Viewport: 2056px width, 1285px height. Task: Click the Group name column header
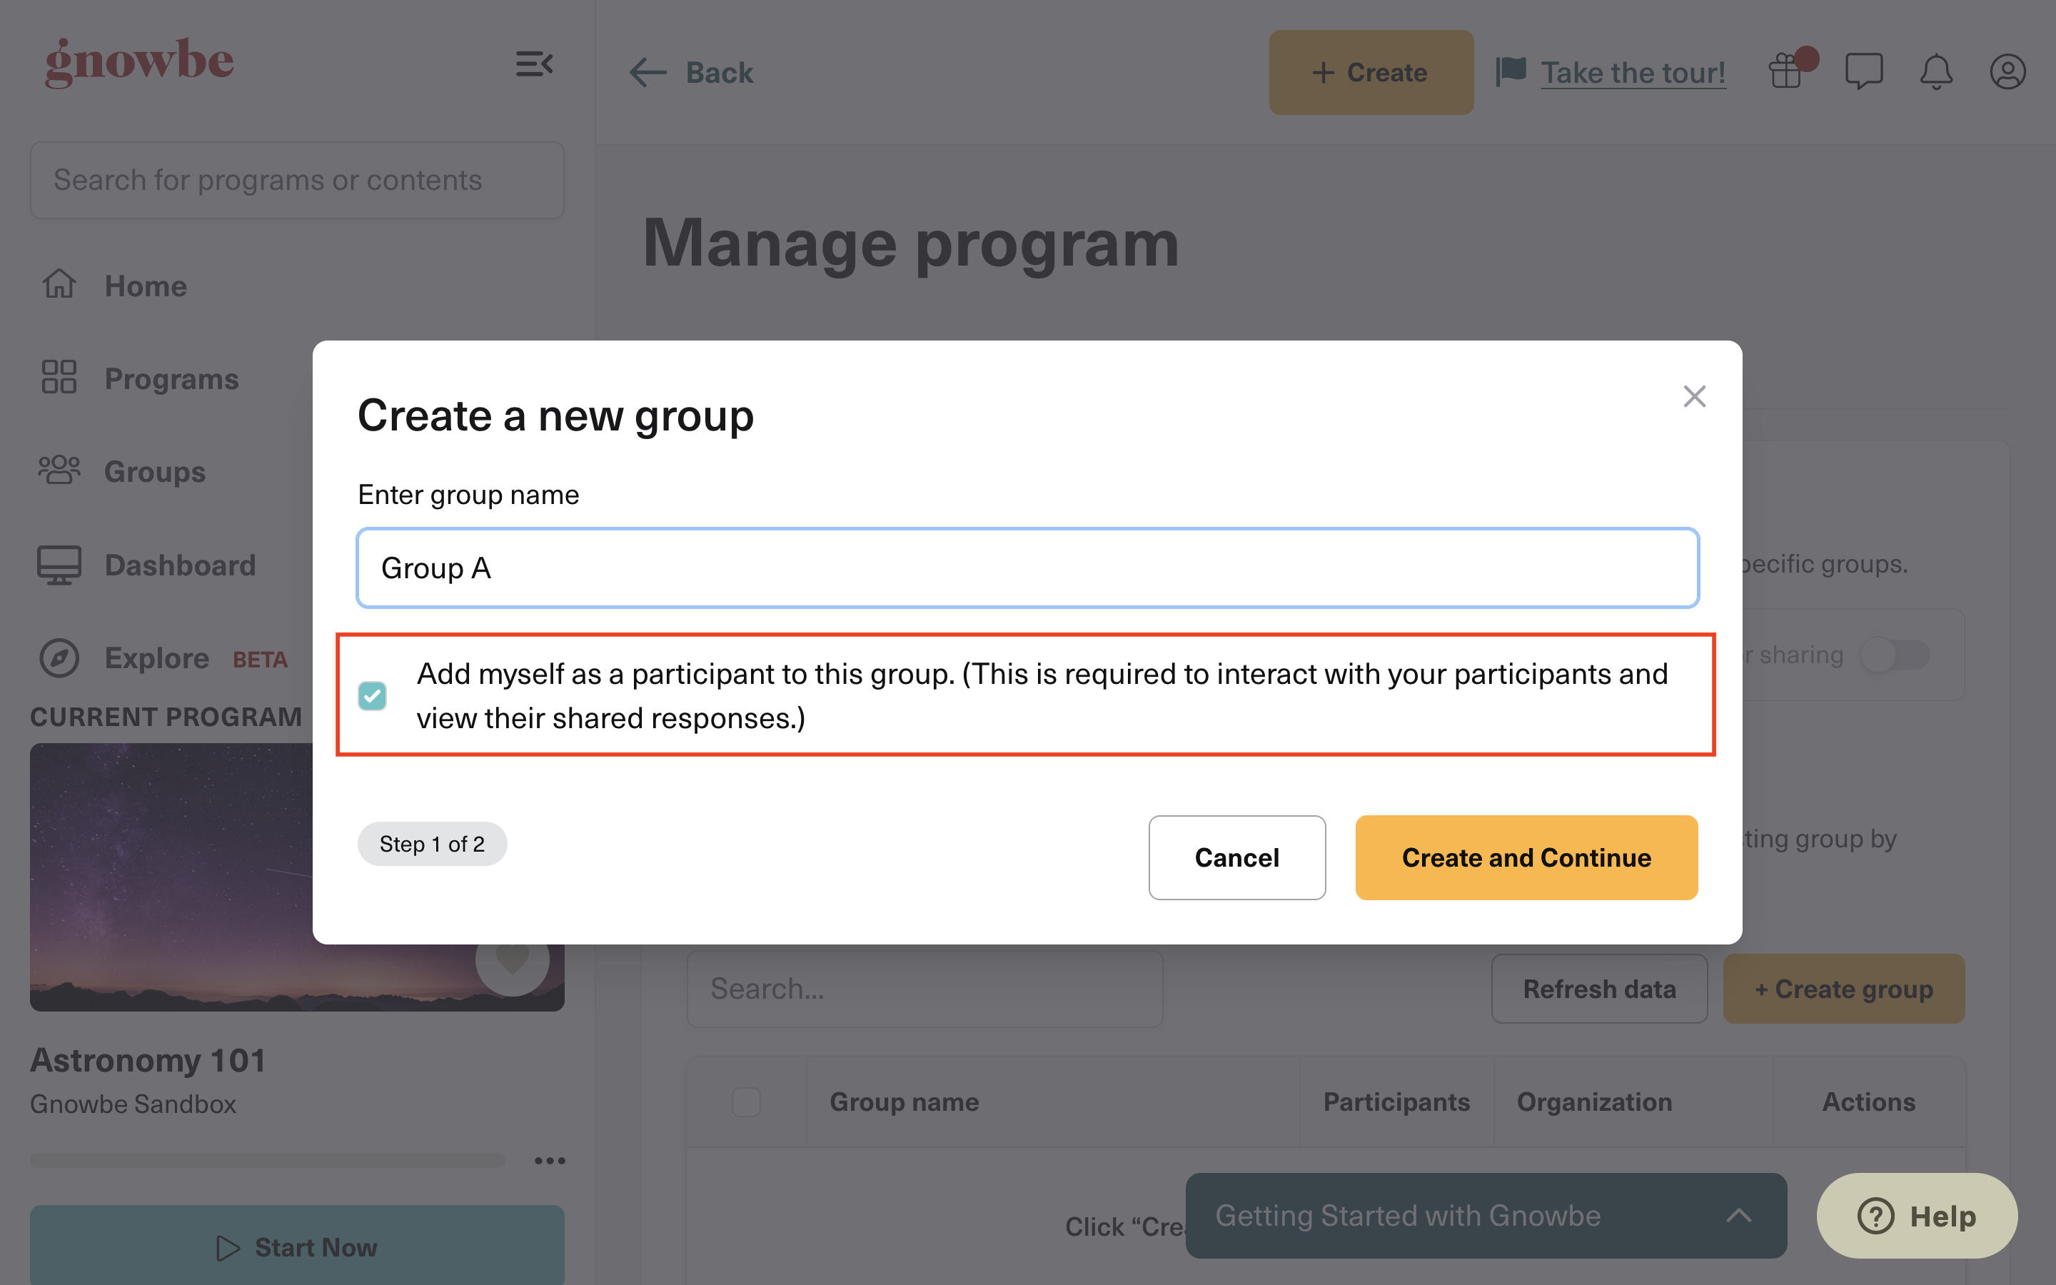pyautogui.click(x=904, y=1102)
